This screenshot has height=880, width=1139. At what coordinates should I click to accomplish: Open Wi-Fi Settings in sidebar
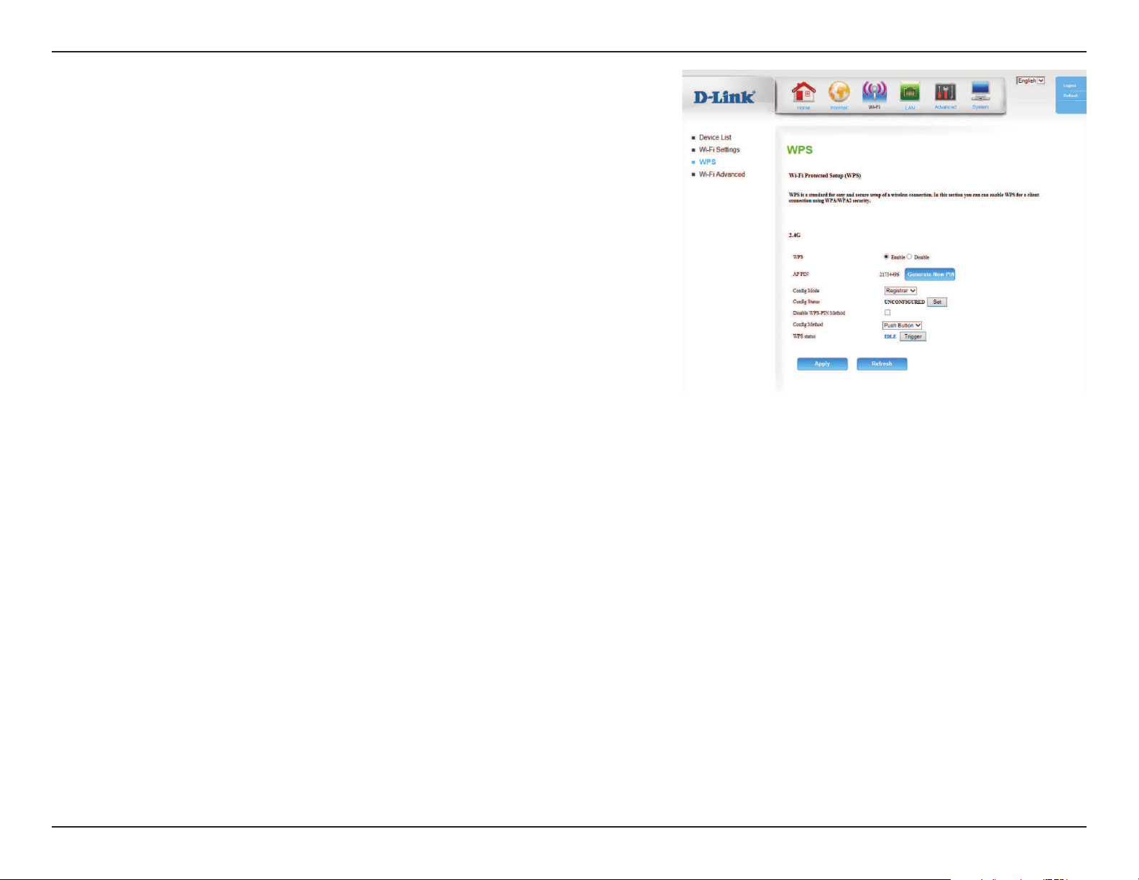click(719, 149)
